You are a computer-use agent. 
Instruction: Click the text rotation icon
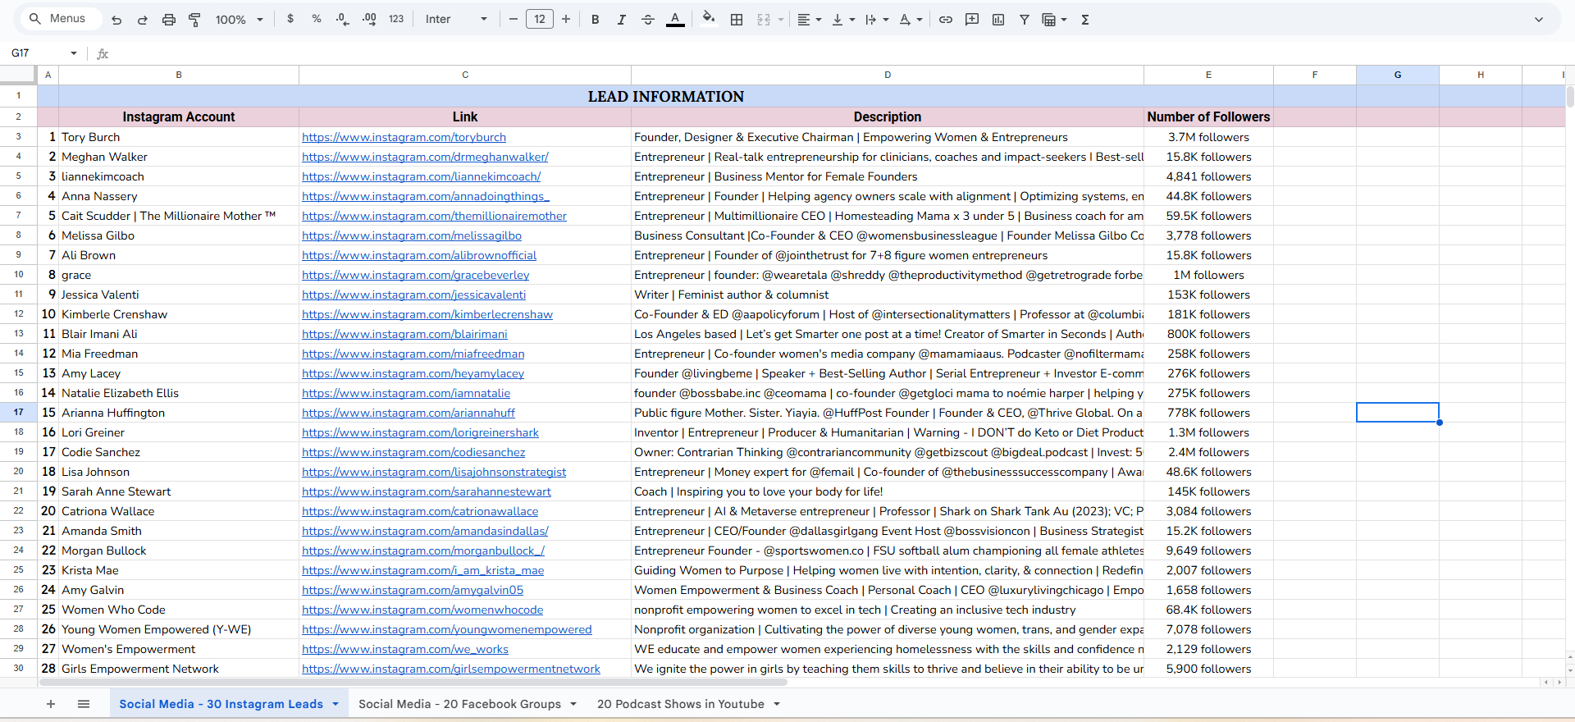pos(905,20)
